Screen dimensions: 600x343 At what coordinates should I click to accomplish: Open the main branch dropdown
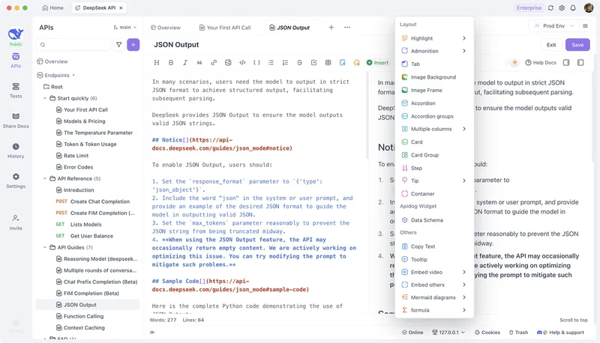(125, 28)
